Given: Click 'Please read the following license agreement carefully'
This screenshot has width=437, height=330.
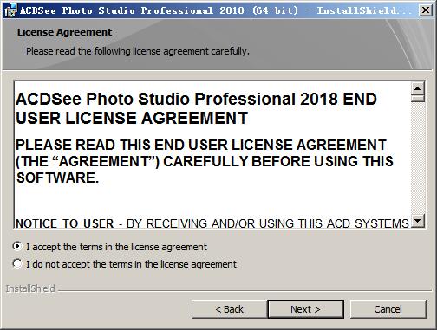Looking at the screenshot, I should (x=138, y=51).
